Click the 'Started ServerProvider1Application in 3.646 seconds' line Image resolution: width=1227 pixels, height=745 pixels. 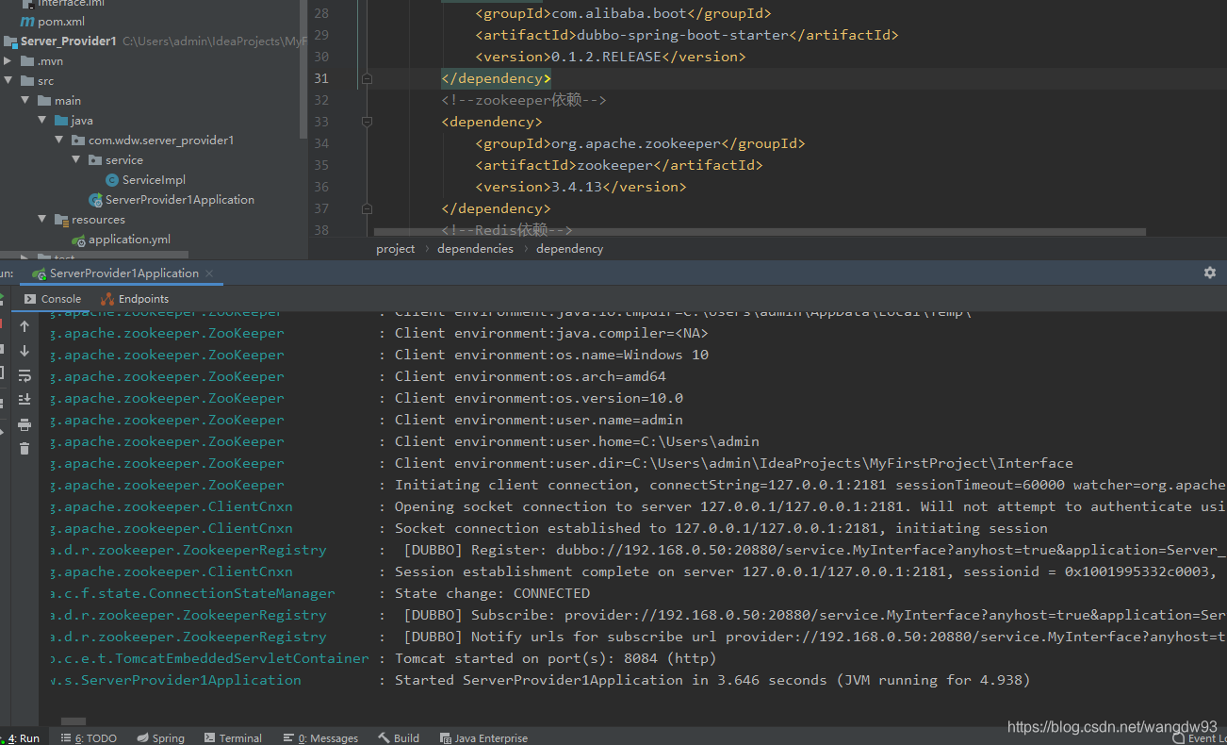(x=712, y=680)
